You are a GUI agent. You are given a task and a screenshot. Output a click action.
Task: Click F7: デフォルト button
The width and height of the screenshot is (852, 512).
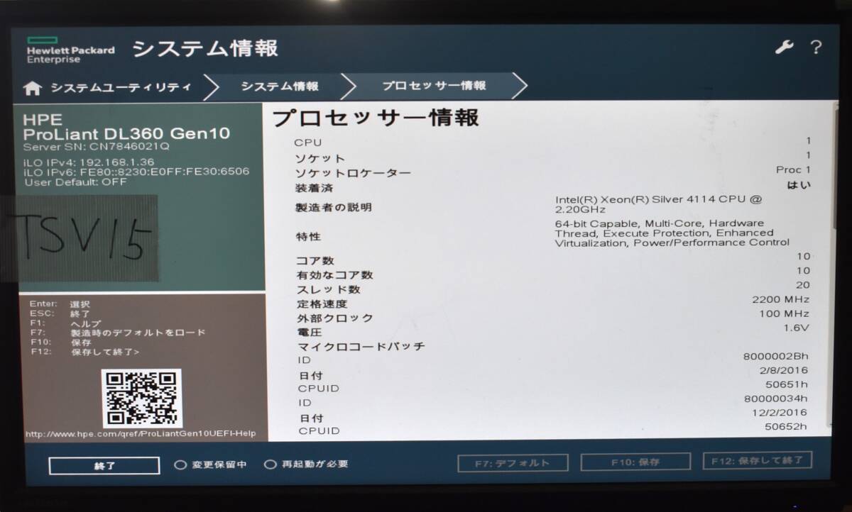click(x=513, y=463)
